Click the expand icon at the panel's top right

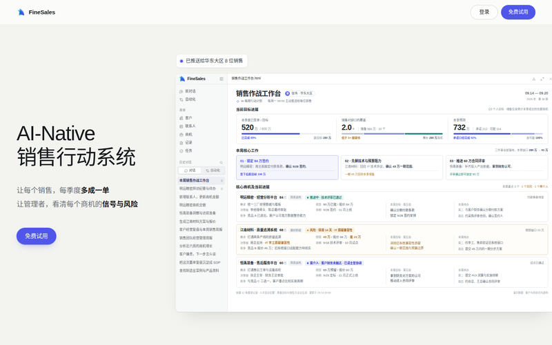point(542,79)
